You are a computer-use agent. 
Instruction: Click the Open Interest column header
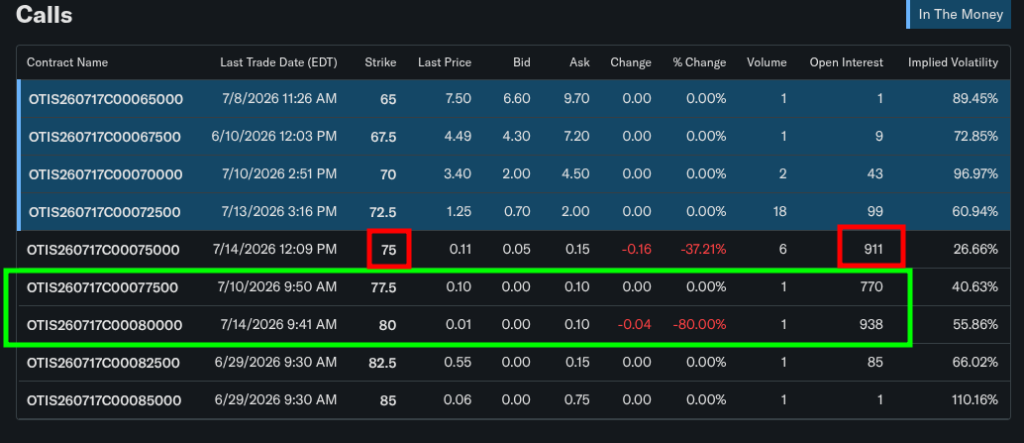click(x=847, y=62)
